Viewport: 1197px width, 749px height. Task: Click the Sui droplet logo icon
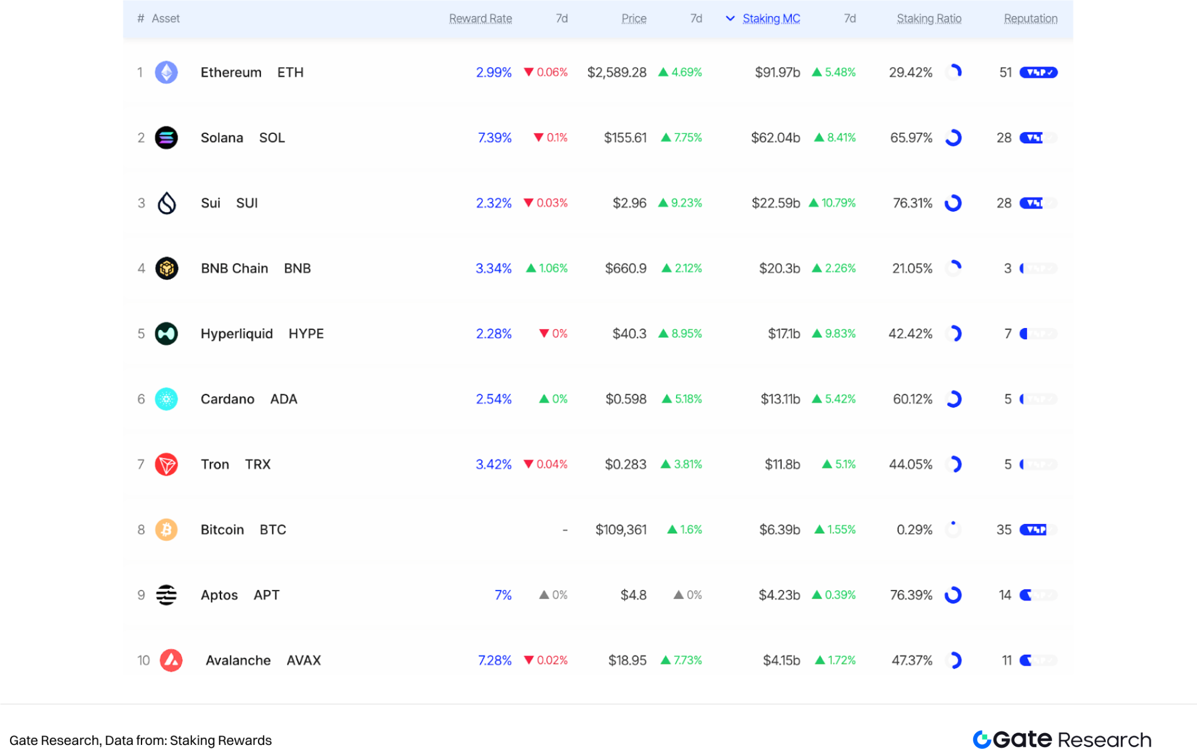point(167,203)
